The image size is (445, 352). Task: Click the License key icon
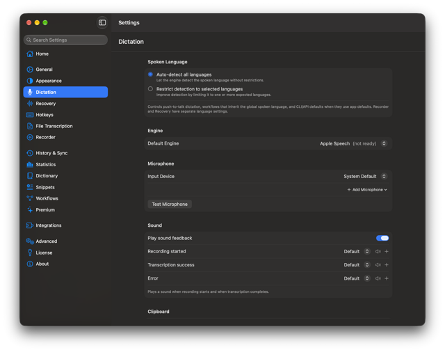point(30,253)
